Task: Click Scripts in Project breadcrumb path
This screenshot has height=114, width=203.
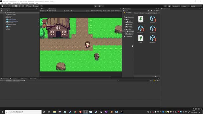Action: (142, 13)
